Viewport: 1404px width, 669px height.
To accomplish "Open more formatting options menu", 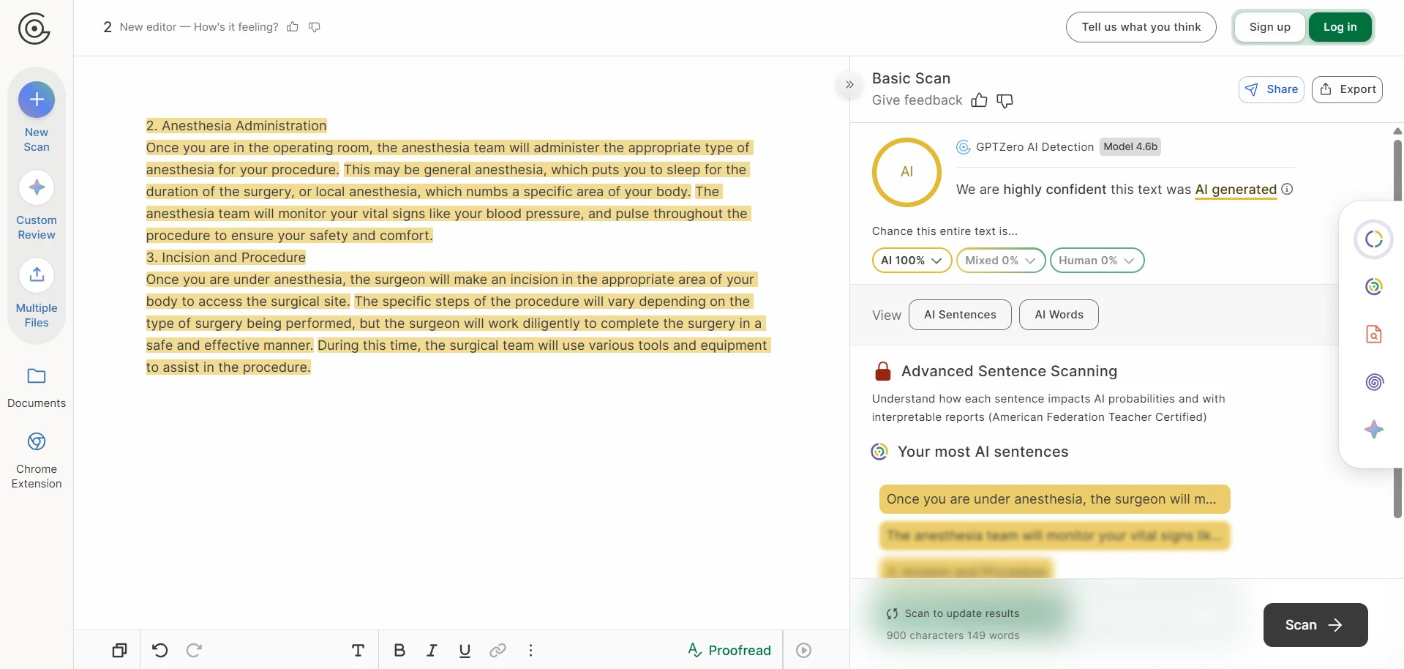I will coord(530,650).
